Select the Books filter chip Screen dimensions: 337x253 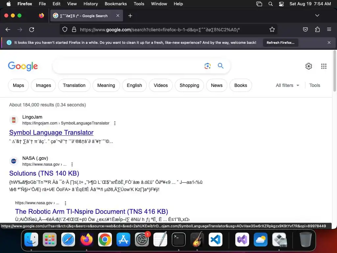coord(241,85)
